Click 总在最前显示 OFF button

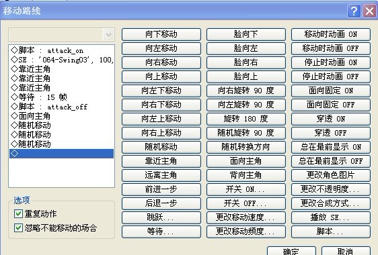tap(331, 161)
